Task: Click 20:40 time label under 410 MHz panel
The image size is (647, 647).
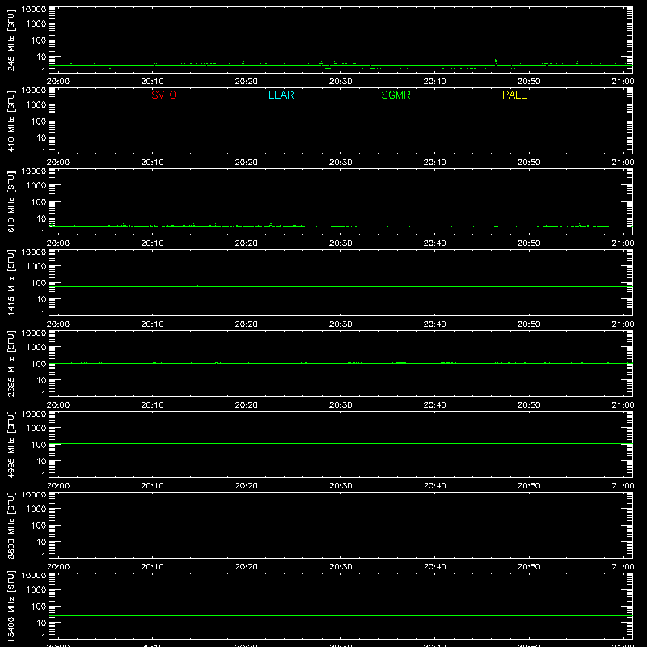Action: pos(434,163)
